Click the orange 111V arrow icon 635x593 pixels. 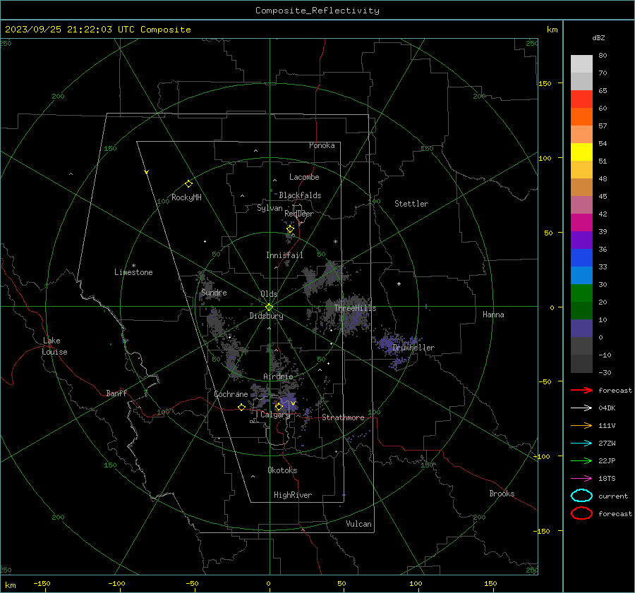point(581,425)
